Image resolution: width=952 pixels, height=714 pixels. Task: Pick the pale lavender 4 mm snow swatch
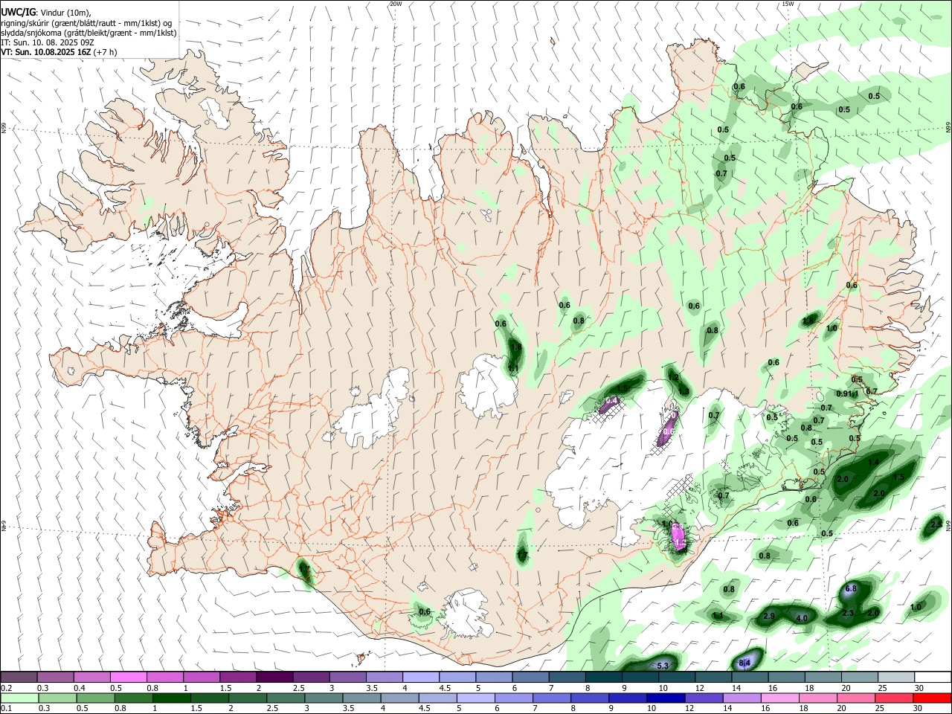click(420, 677)
